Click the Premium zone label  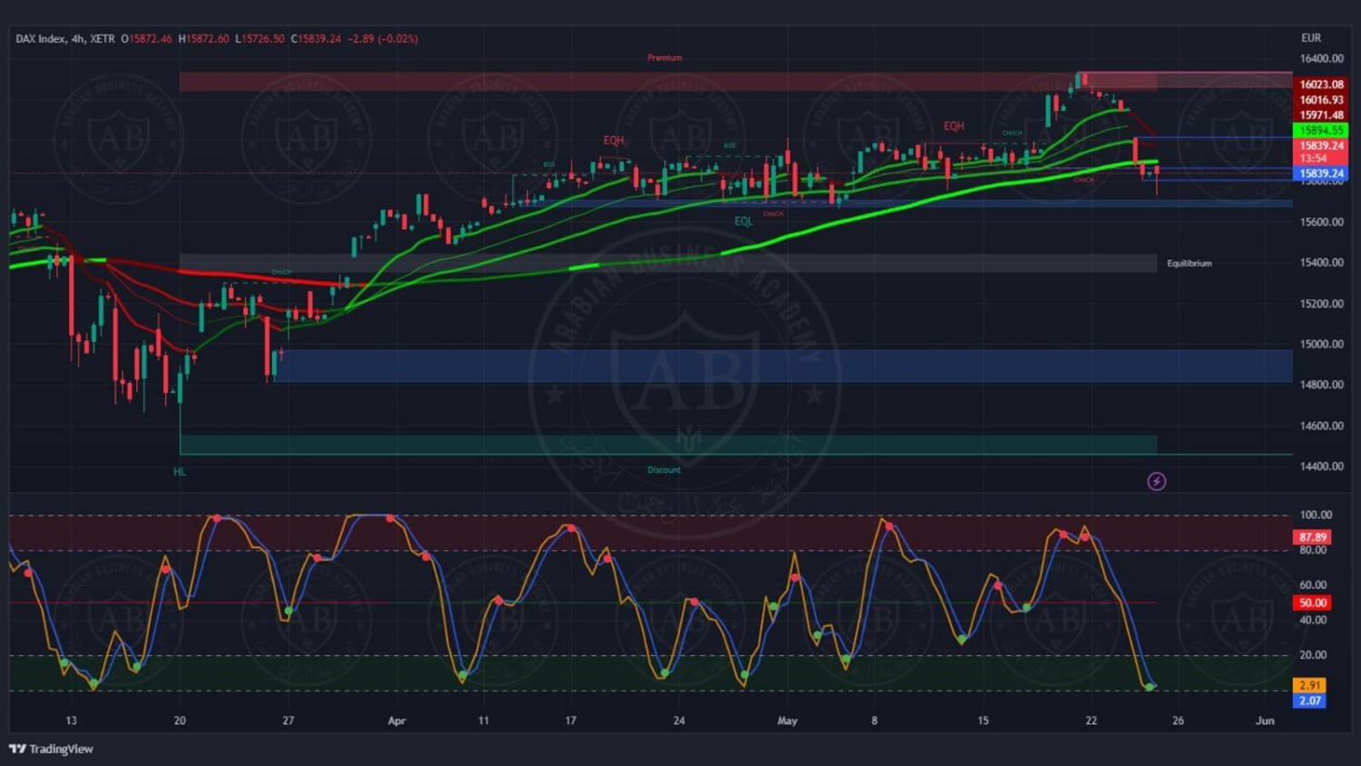click(x=664, y=57)
